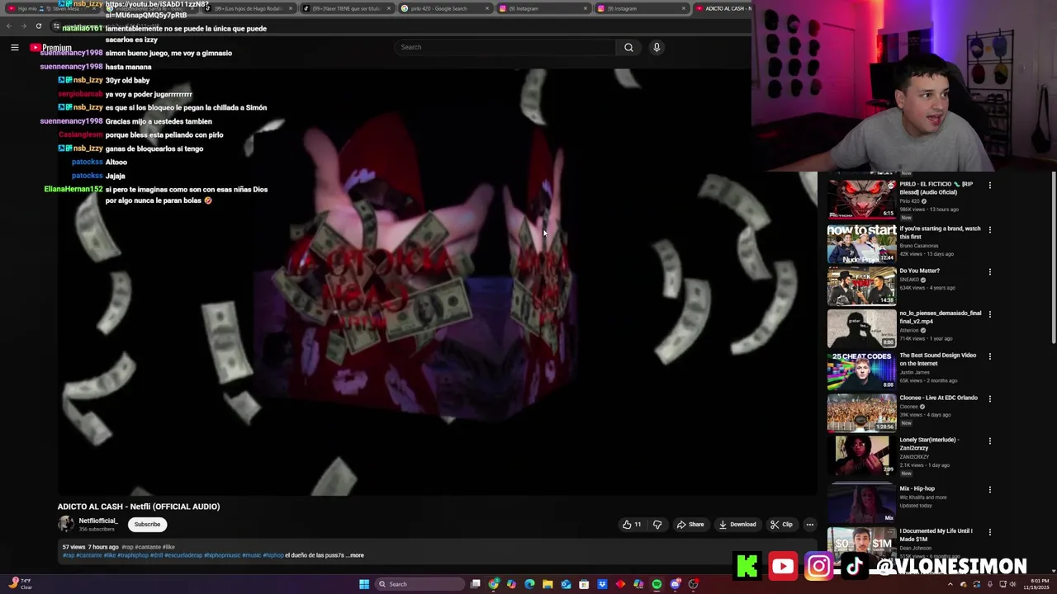Share the ADICTO AL CASH video
1057x594 pixels.
[690, 525]
